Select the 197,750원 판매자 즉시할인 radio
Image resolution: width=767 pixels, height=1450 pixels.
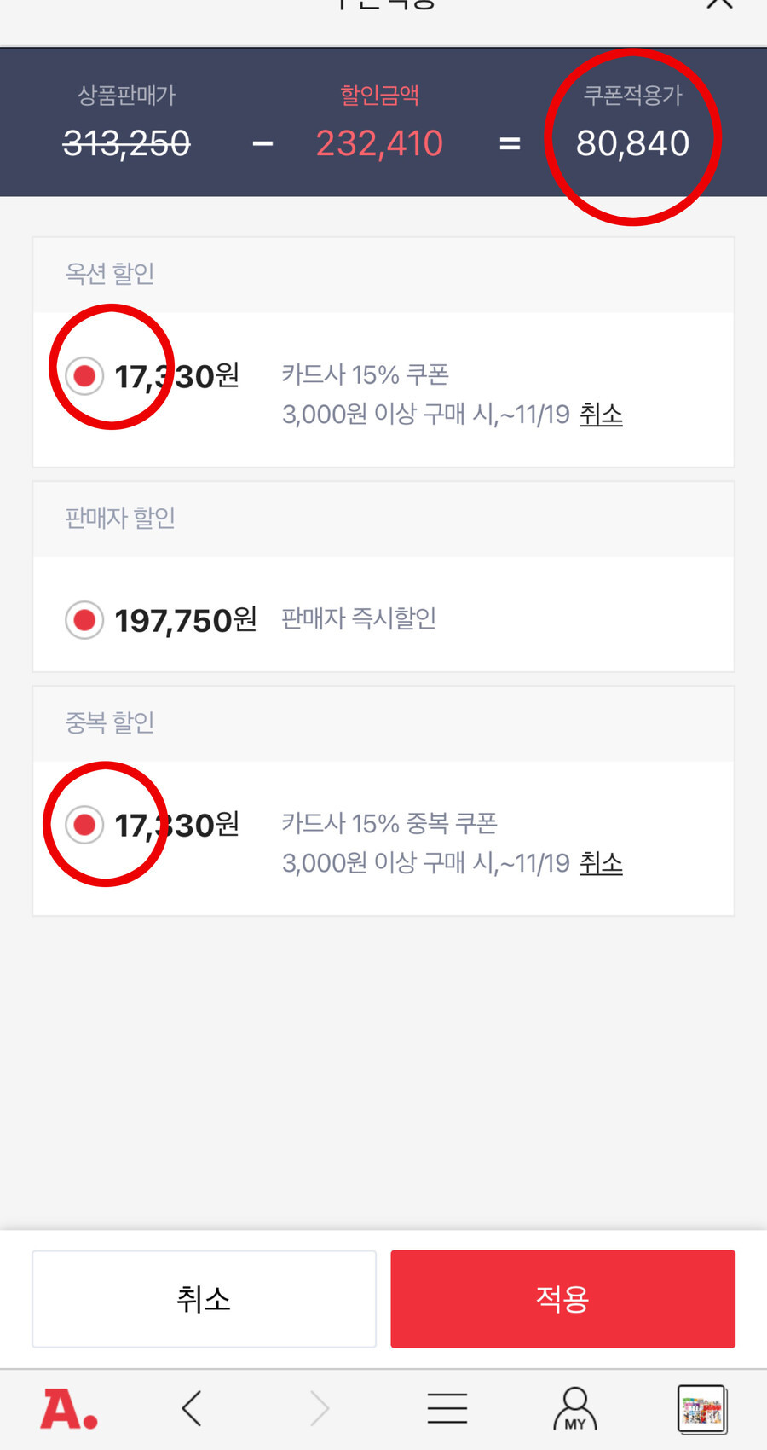pyautogui.click(x=84, y=620)
